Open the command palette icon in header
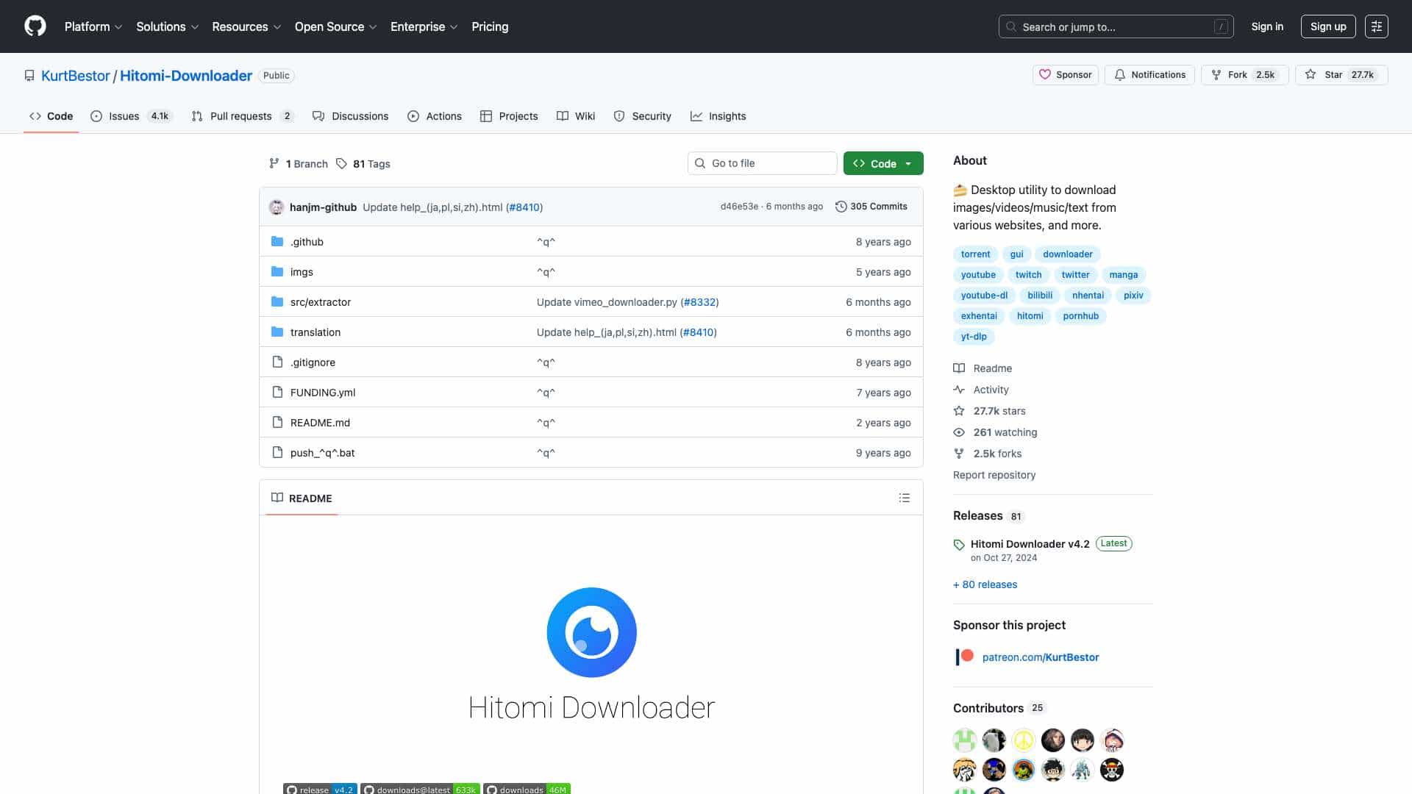The height and width of the screenshot is (794, 1412). tap(1376, 26)
